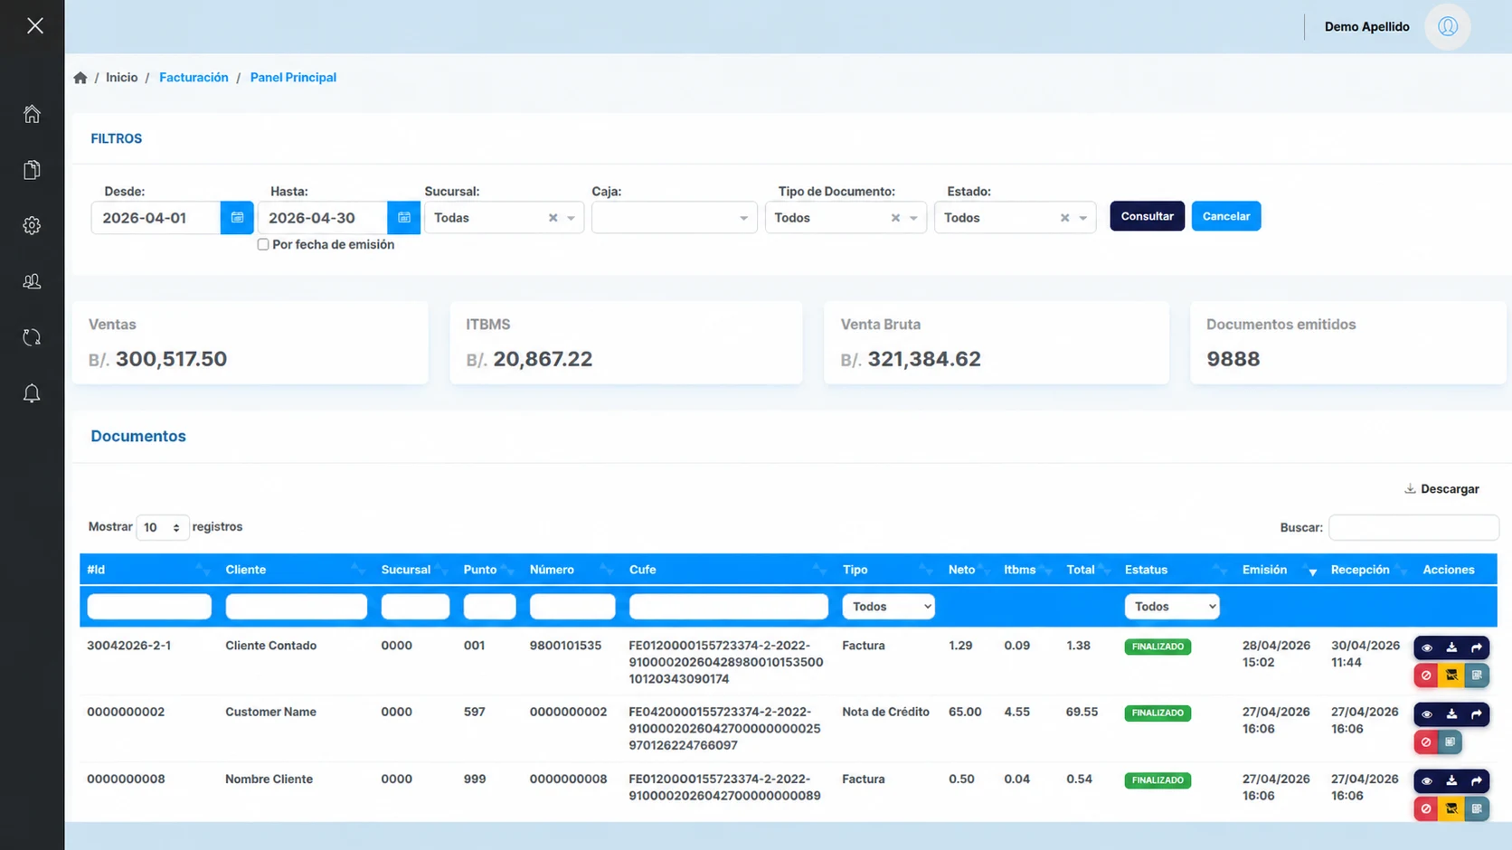Select the number 9800101535 cell
Screen dimensions: 1512x850
pyautogui.click(x=565, y=646)
